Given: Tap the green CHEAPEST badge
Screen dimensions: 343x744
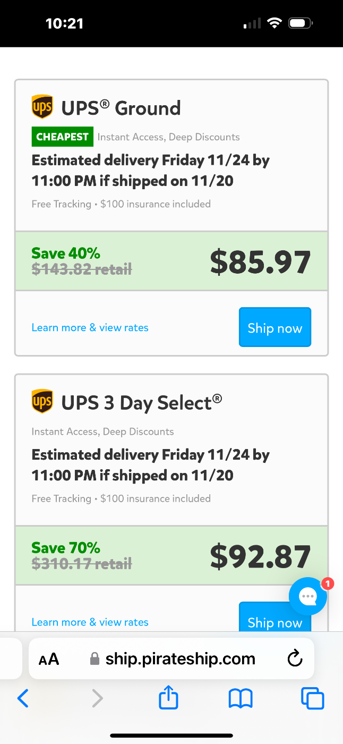Looking at the screenshot, I should [x=62, y=137].
